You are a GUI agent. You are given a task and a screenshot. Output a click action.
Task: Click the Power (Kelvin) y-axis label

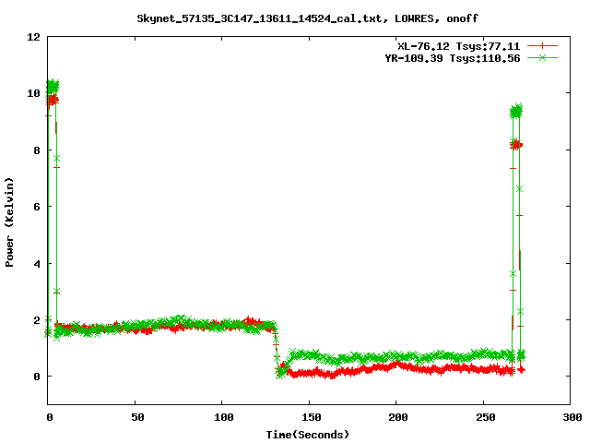point(9,222)
